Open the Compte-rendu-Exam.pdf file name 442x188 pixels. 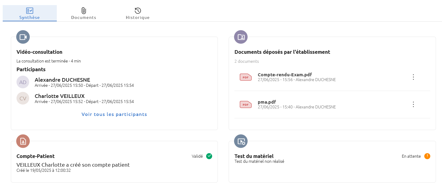click(285, 74)
